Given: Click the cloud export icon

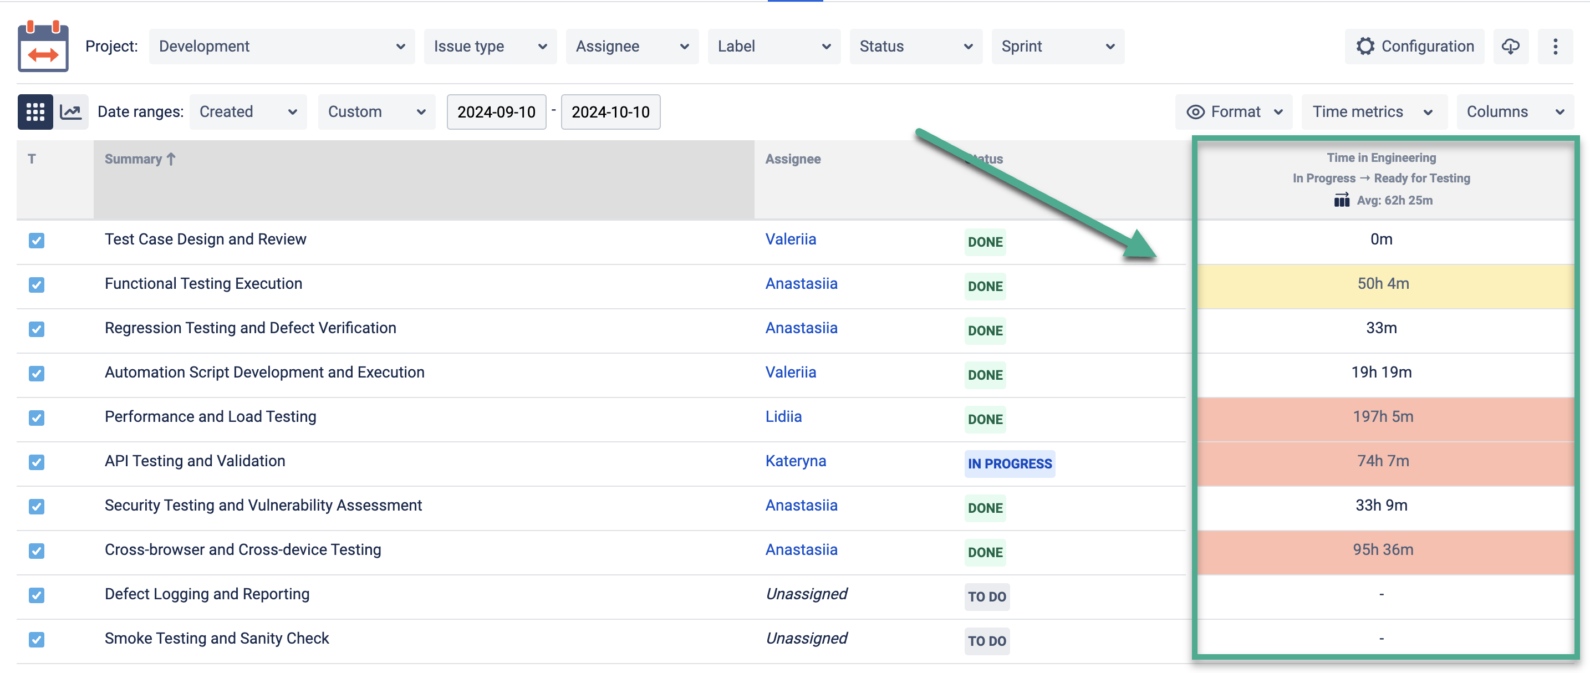Looking at the screenshot, I should click(1510, 47).
